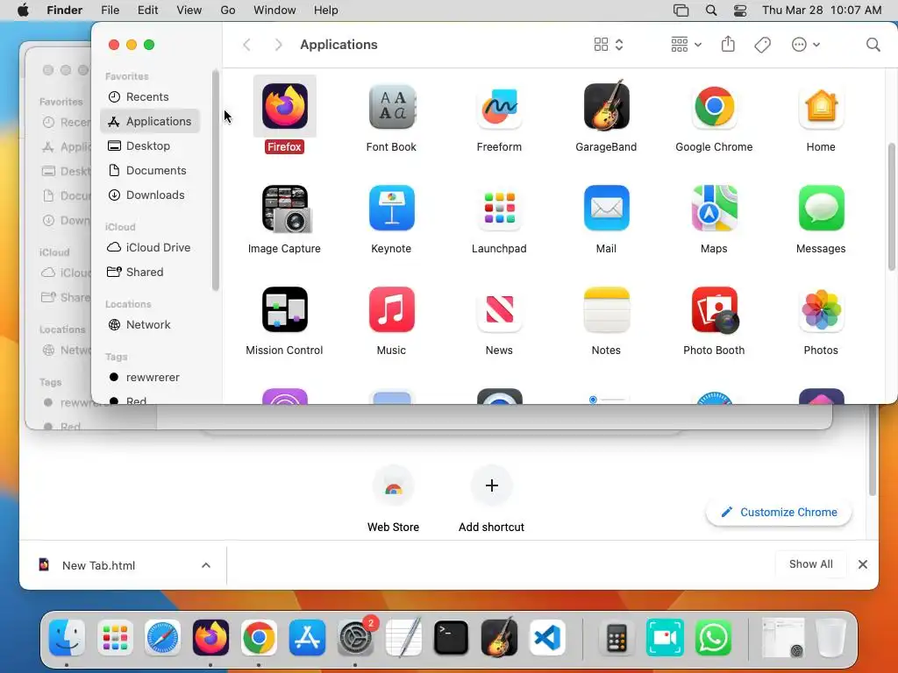Open the View menu

coord(189,11)
